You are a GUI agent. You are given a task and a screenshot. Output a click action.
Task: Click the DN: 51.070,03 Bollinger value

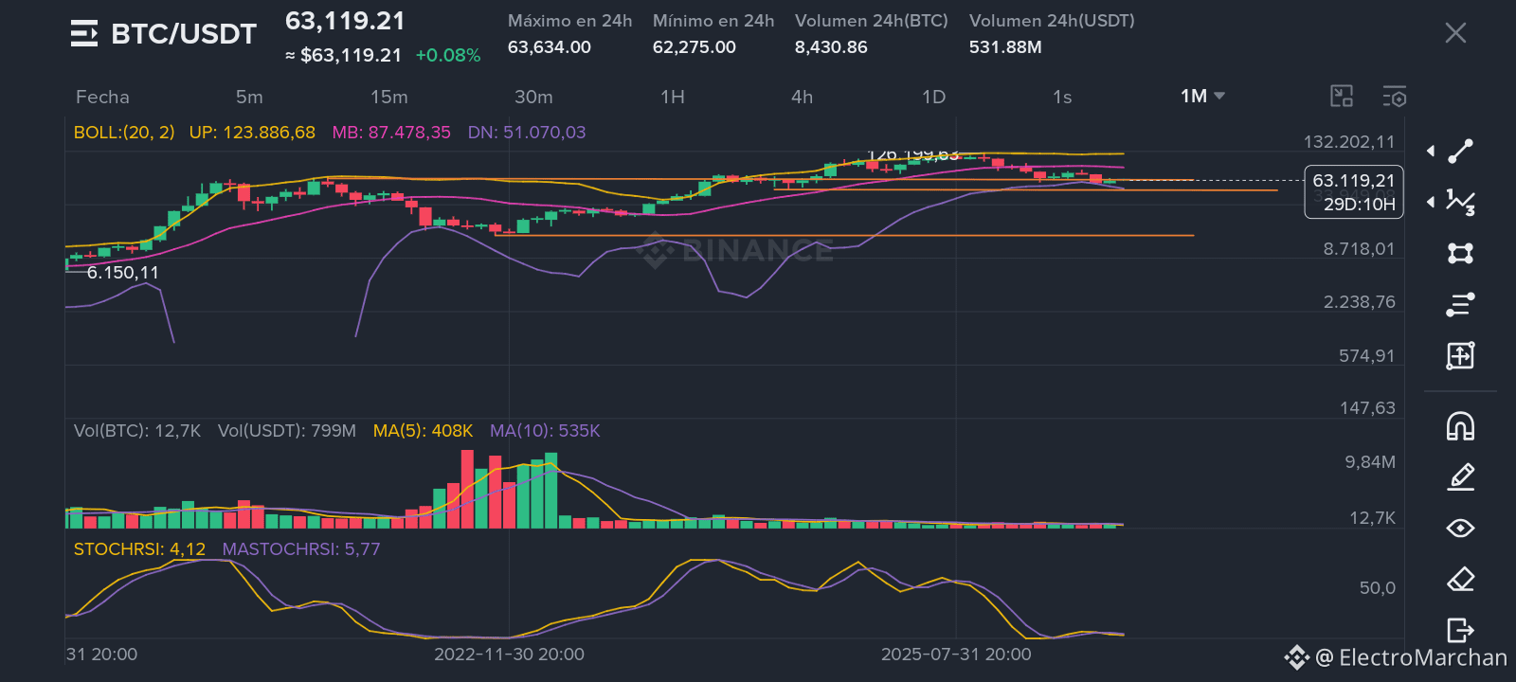coord(527,133)
